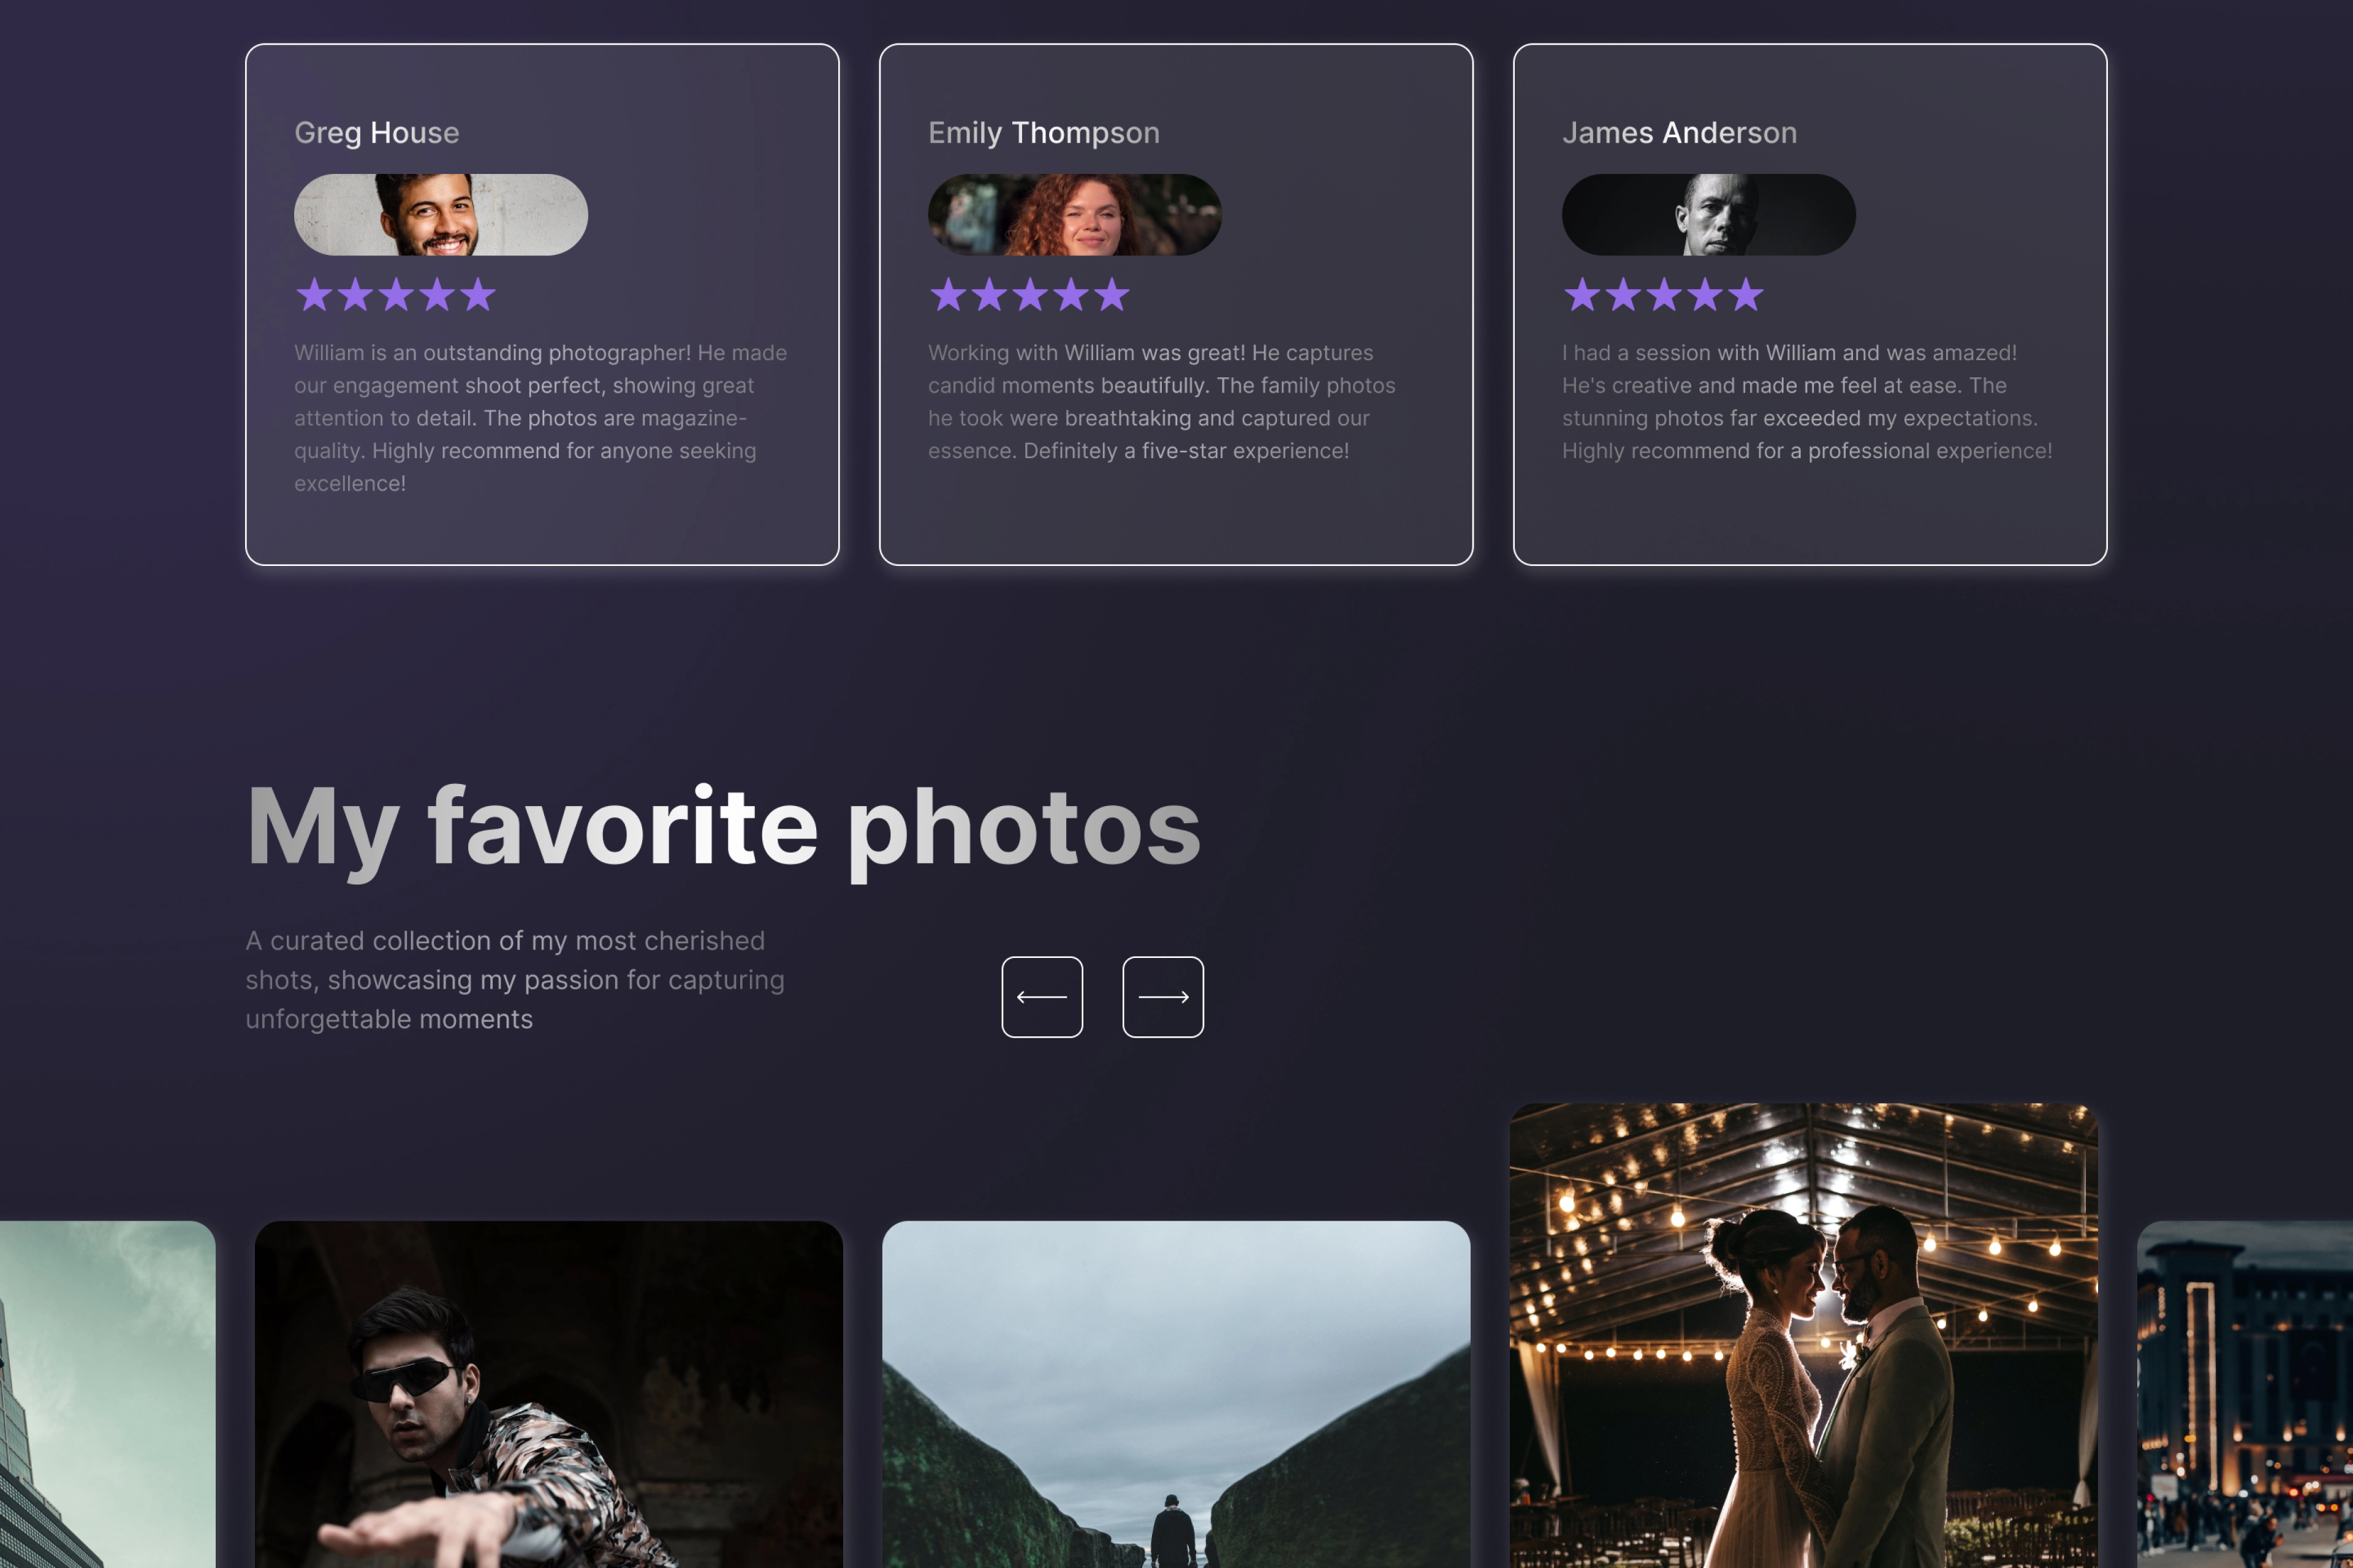Select the James Anderson name heading
This screenshot has height=1568, width=2353.
click(1680, 132)
